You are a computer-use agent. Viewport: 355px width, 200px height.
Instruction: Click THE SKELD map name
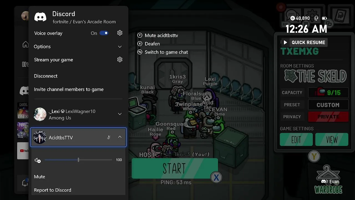point(315,76)
